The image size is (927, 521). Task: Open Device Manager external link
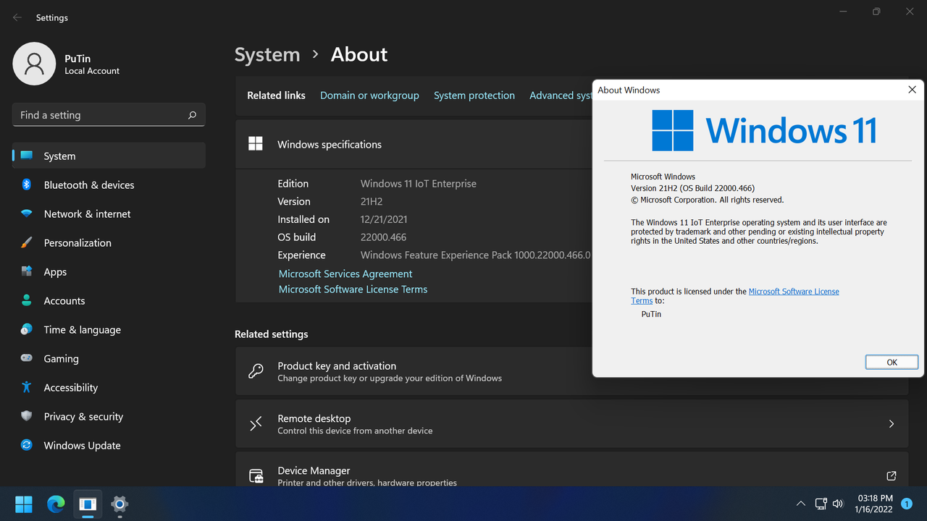891,475
